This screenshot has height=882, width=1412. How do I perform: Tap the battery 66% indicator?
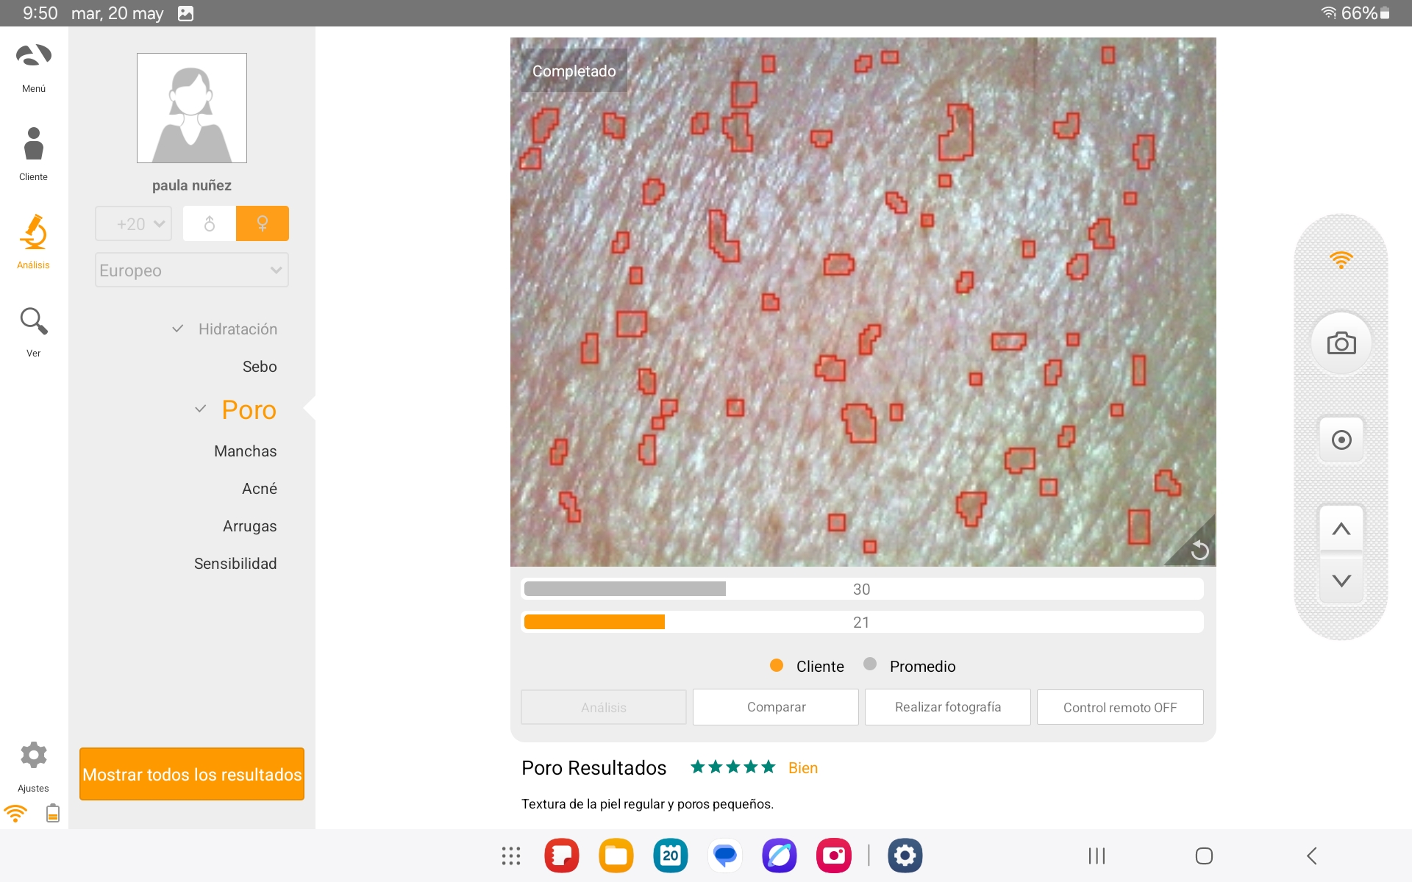(x=1366, y=13)
